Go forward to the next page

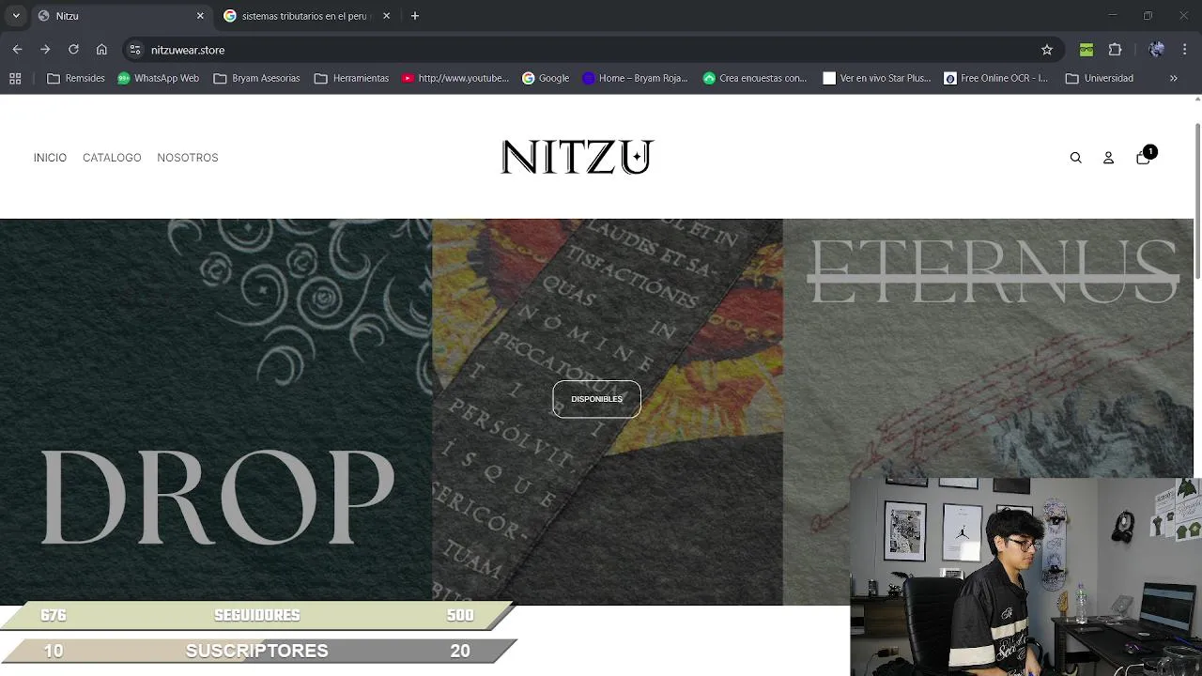tap(45, 50)
